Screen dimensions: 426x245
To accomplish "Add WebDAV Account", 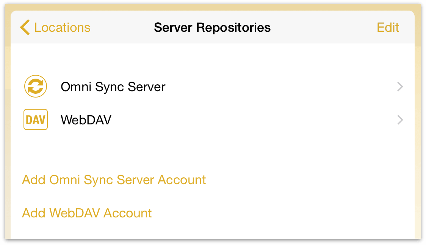I will pos(87,213).
